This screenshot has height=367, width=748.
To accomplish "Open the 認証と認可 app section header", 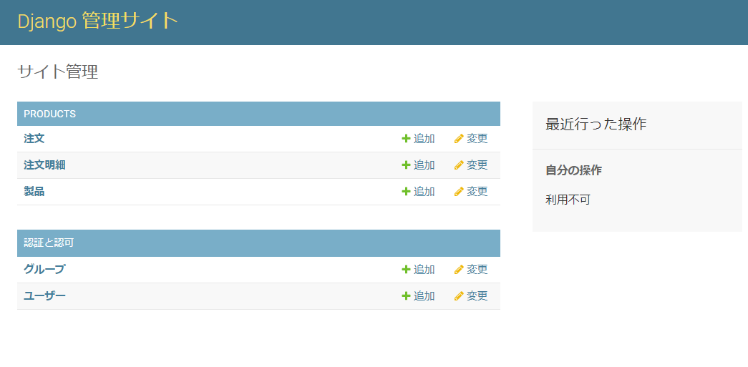I will click(49, 243).
